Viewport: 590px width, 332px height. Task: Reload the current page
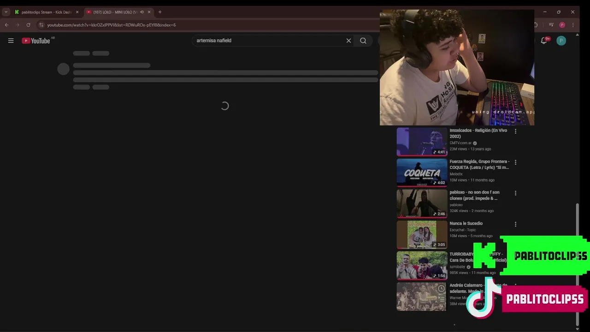pos(29,25)
